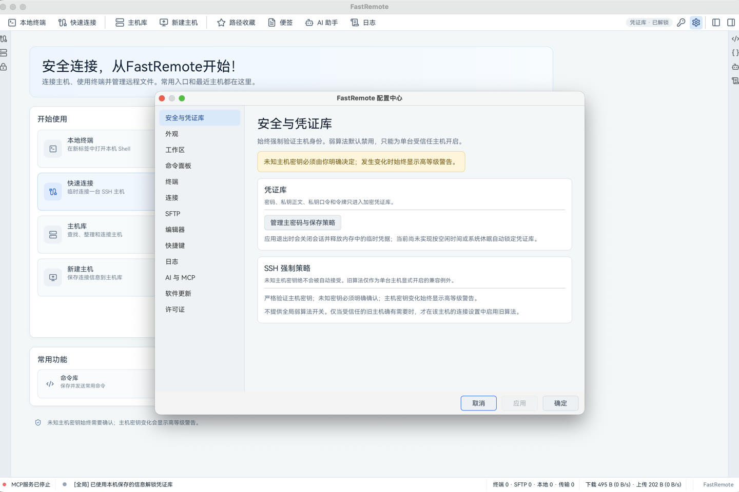
Task: Open the 编辑器 settings section
Action: 200,230
